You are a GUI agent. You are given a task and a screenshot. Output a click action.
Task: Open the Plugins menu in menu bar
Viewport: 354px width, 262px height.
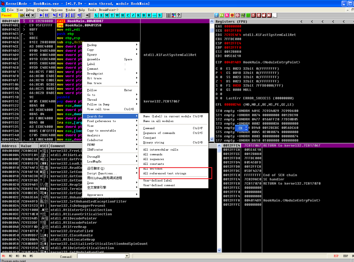(x=43, y=10)
